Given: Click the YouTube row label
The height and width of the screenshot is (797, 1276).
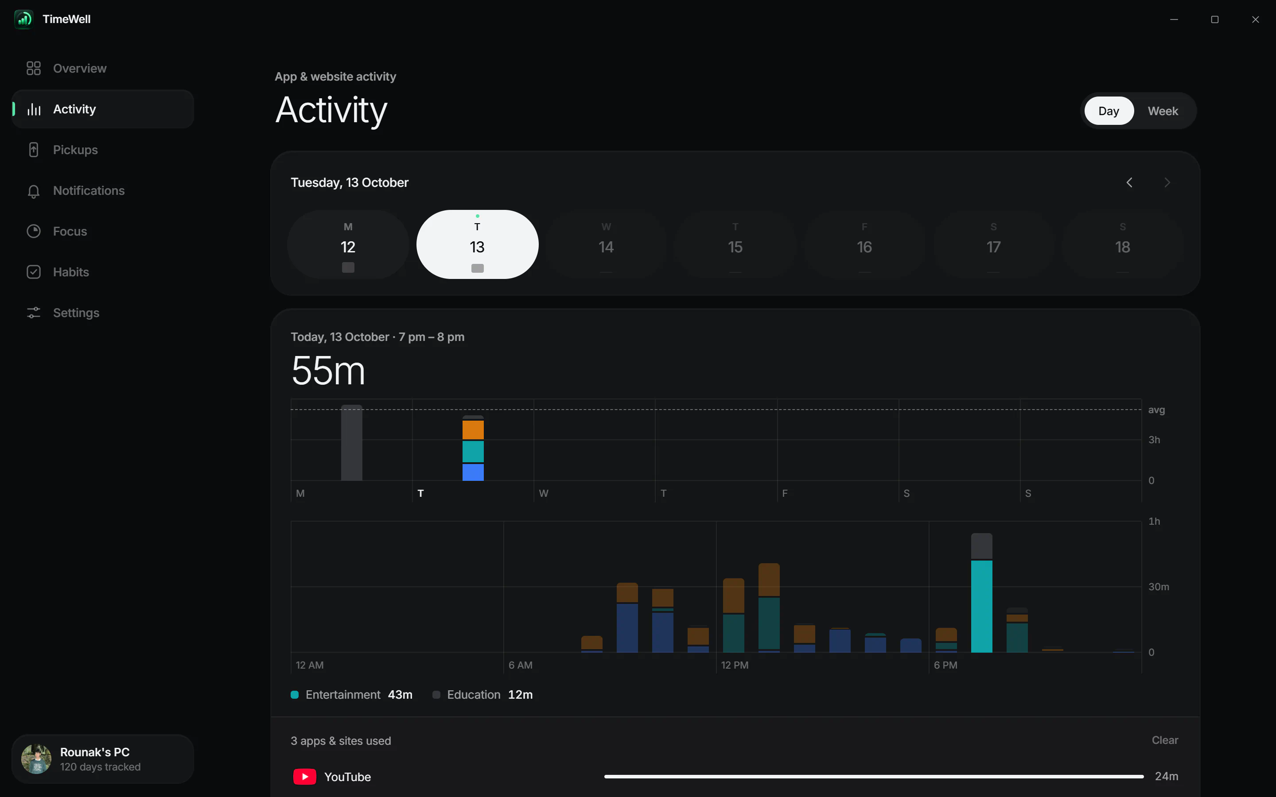Looking at the screenshot, I should [347, 777].
